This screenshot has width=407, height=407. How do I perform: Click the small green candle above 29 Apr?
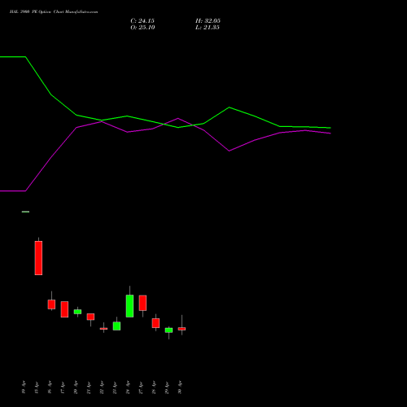[x=168, y=330]
